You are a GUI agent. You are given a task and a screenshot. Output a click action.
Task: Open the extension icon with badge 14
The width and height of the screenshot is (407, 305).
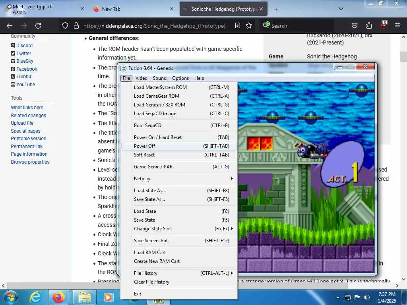[x=384, y=25]
